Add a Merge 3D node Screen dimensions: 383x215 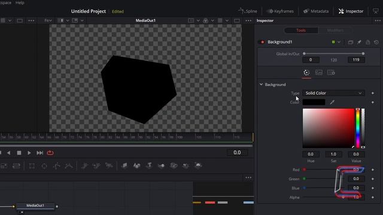(x=161, y=166)
